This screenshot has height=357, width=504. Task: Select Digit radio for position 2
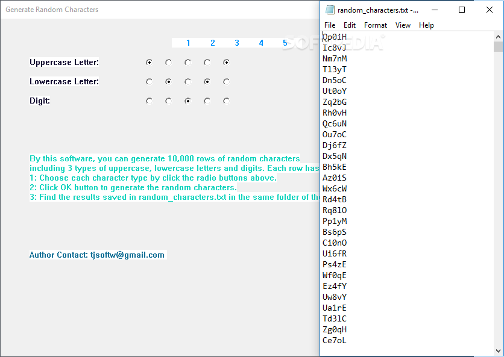click(x=168, y=101)
